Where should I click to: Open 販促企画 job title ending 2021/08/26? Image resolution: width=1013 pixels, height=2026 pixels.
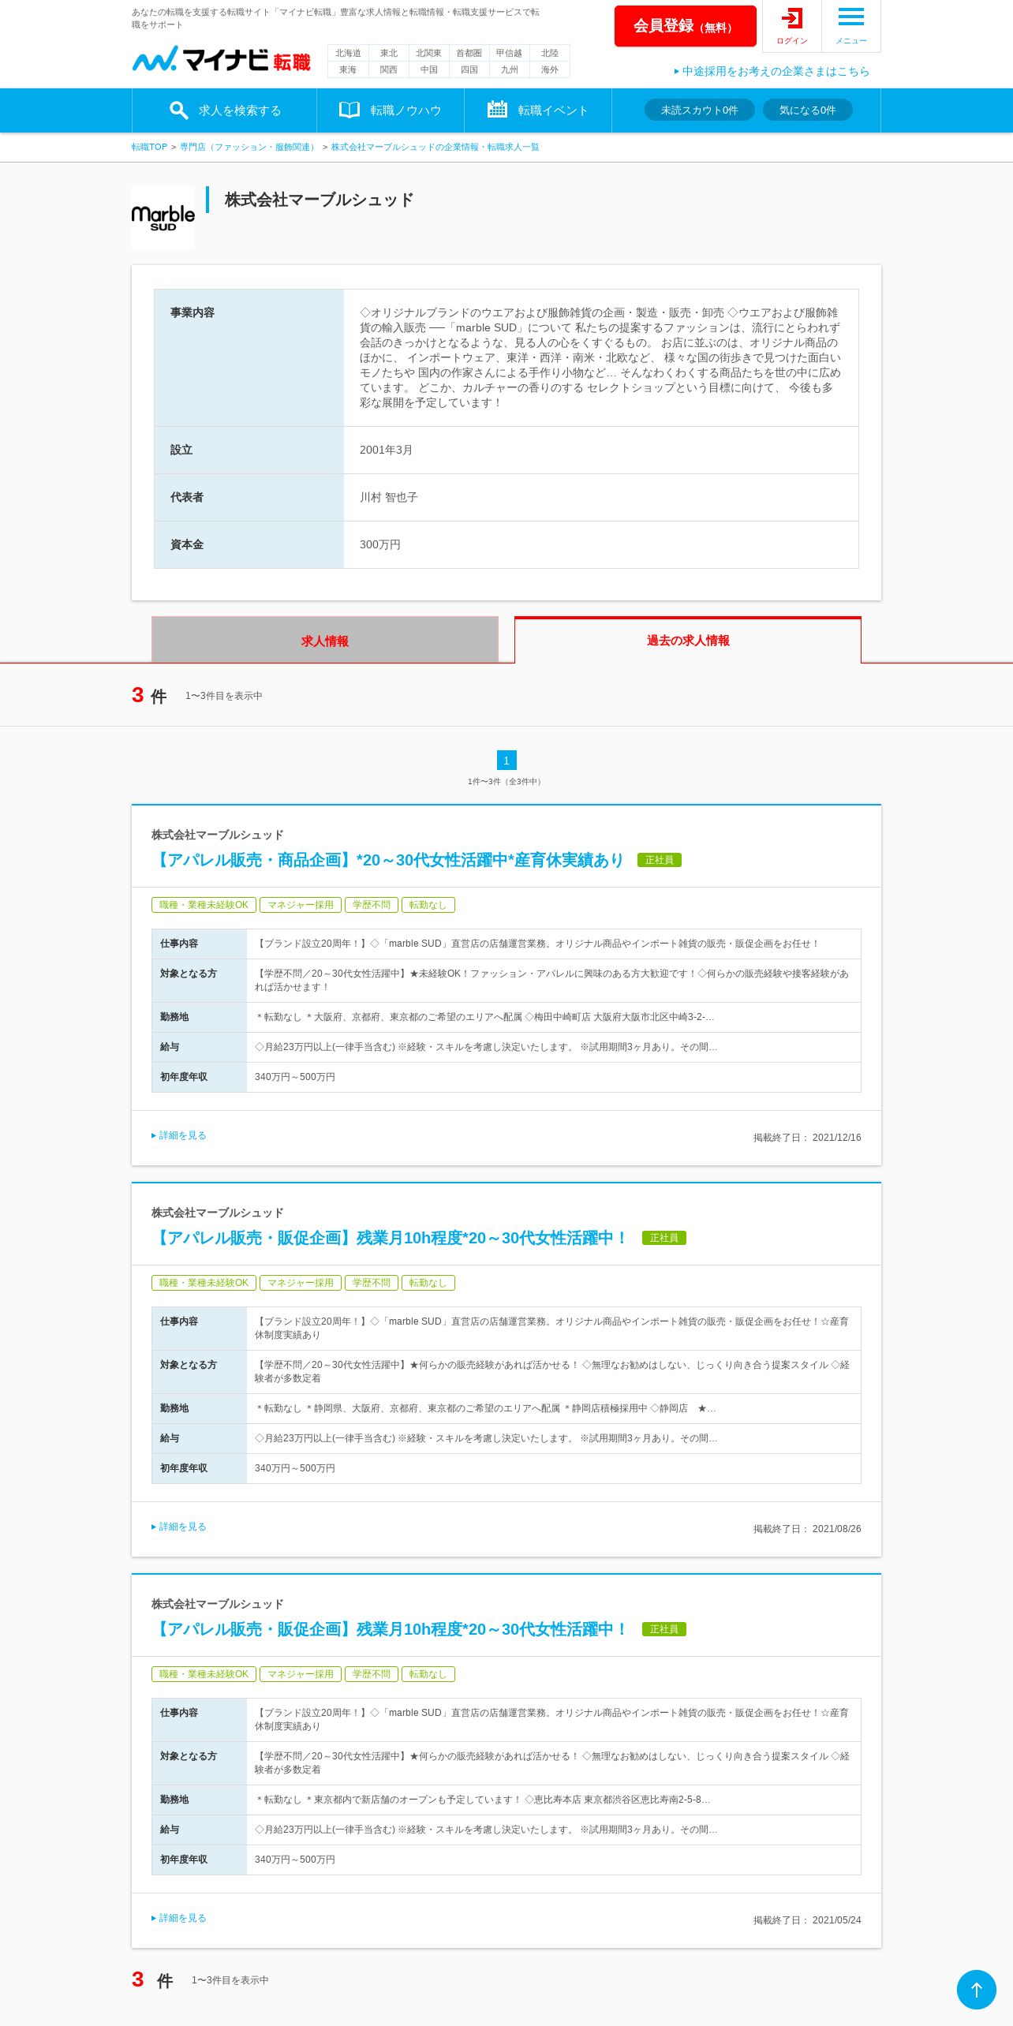[391, 1238]
